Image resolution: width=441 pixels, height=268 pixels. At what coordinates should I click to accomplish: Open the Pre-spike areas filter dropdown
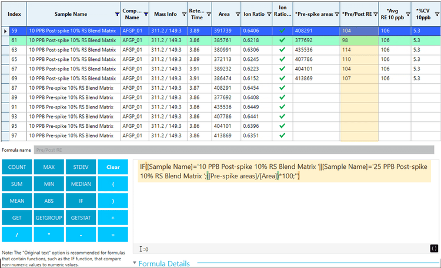click(336, 13)
